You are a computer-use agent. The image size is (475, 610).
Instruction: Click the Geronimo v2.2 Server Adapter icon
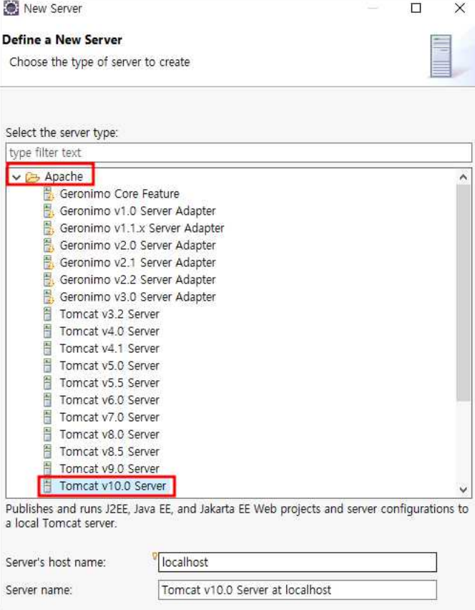(48, 280)
